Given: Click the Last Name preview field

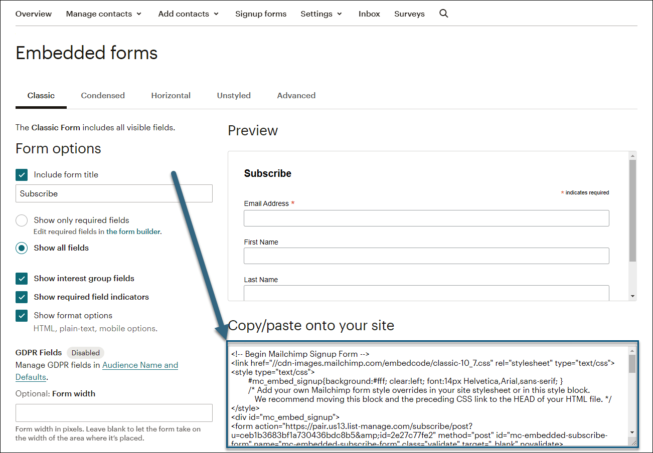Looking at the screenshot, I should coord(426,293).
